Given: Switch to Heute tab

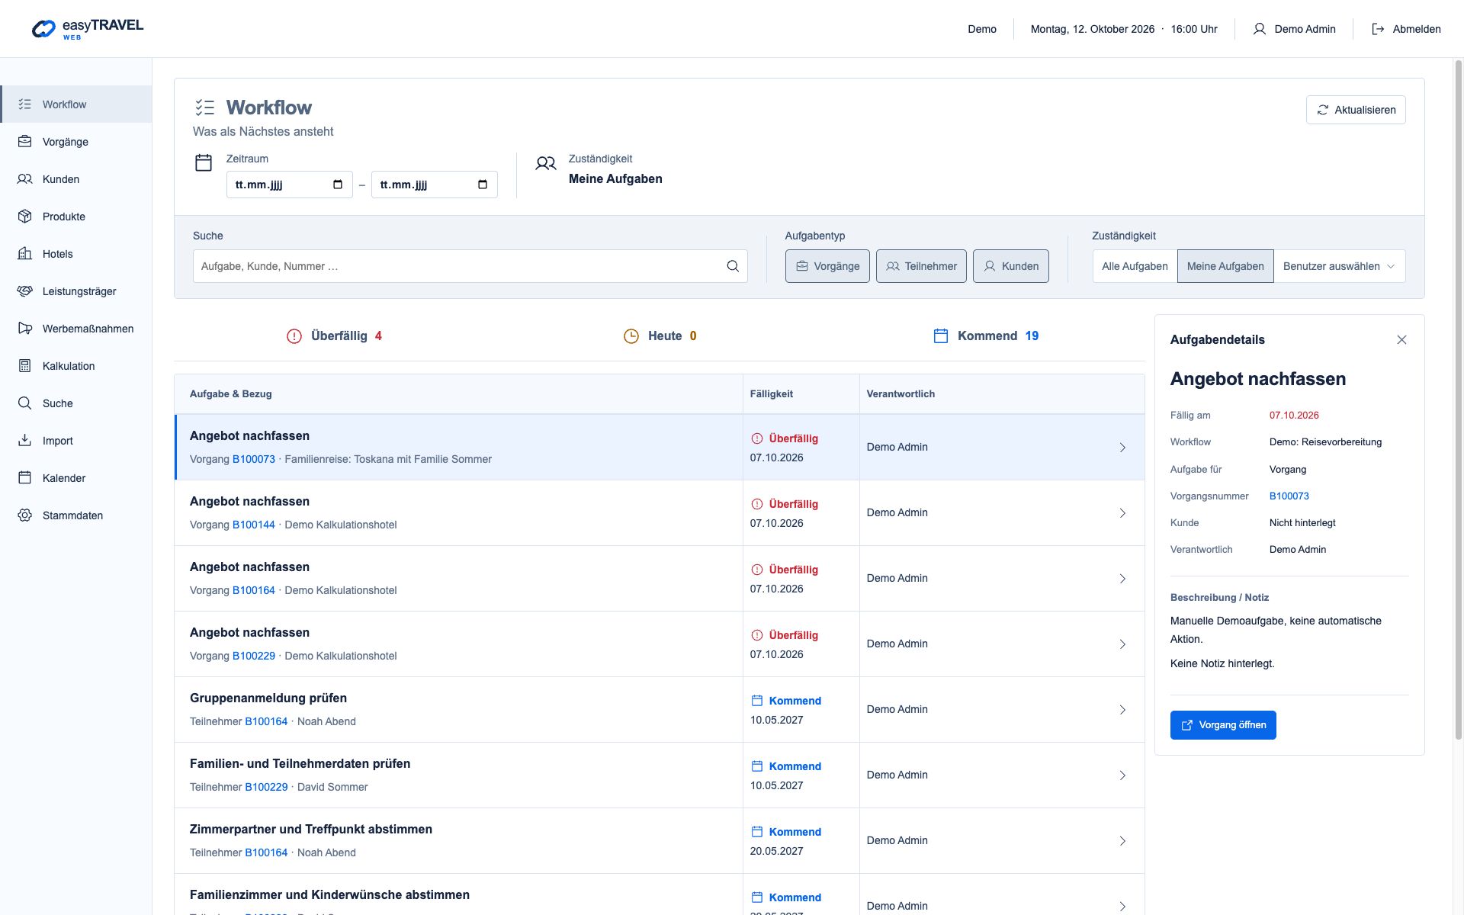Looking at the screenshot, I should (x=660, y=336).
